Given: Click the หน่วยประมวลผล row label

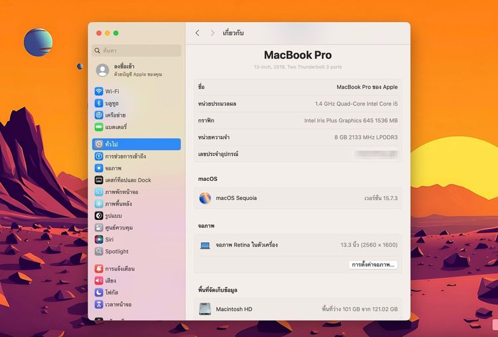Looking at the screenshot, I should (217, 104).
